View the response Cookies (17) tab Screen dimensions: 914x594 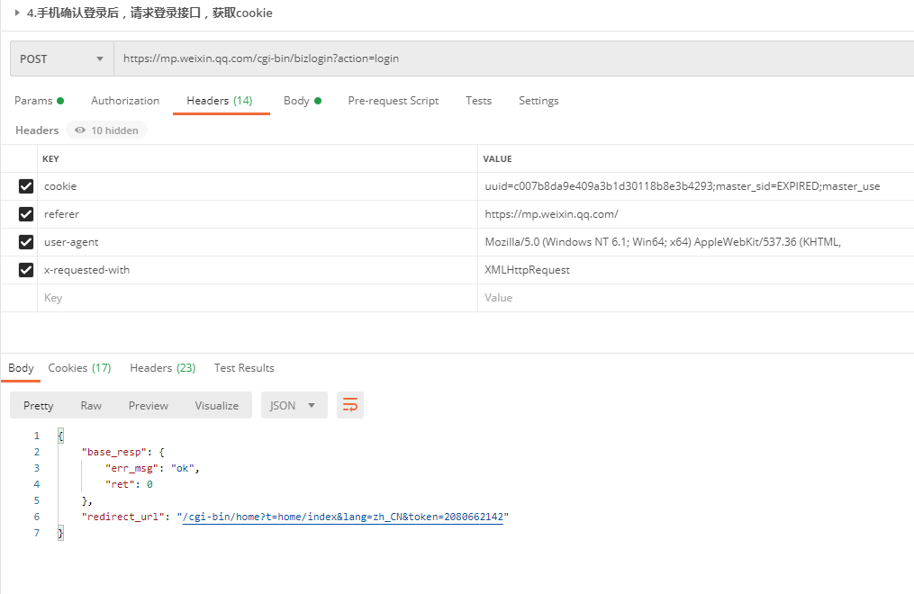[x=79, y=368]
